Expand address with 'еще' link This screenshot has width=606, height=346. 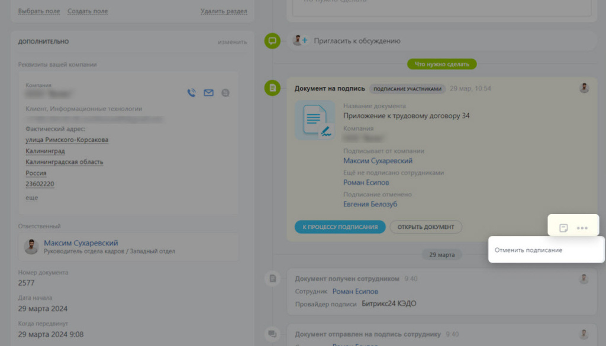coord(32,198)
